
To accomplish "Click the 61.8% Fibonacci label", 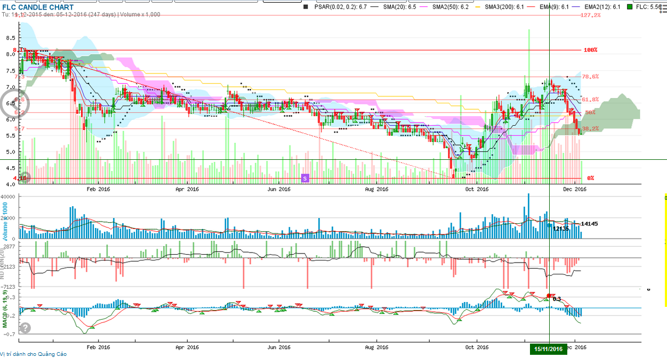I will pyautogui.click(x=591, y=100).
